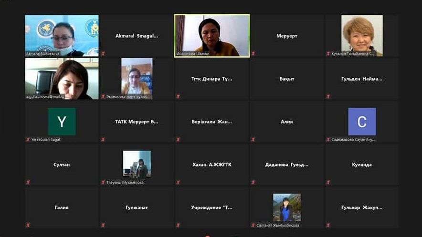Click the muted mic icon on Меруерт's tile
This screenshot has width=422, height=237.
pyautogui.click(x=253, y=54)
